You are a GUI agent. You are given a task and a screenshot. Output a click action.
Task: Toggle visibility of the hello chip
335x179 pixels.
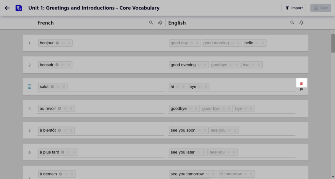(x=257, y=43)
